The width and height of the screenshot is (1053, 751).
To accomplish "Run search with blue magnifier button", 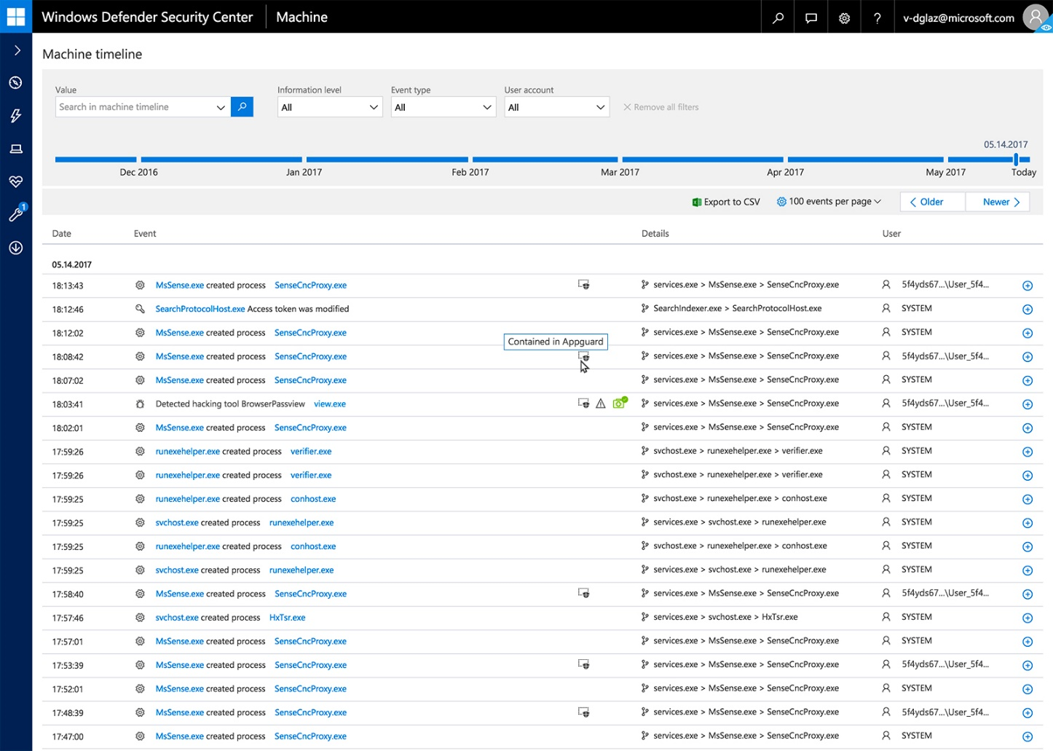I will click(x=242, y=107).
